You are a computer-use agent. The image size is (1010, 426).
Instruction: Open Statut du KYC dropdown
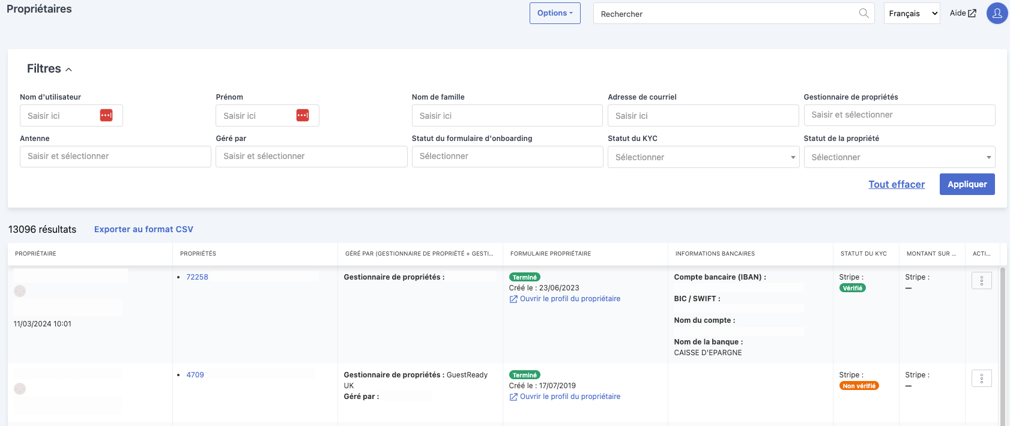click(703, 157)
